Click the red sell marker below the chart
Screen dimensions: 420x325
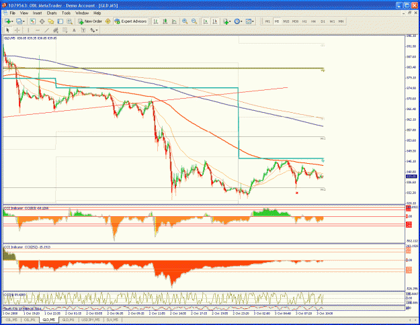click(297, 193)
